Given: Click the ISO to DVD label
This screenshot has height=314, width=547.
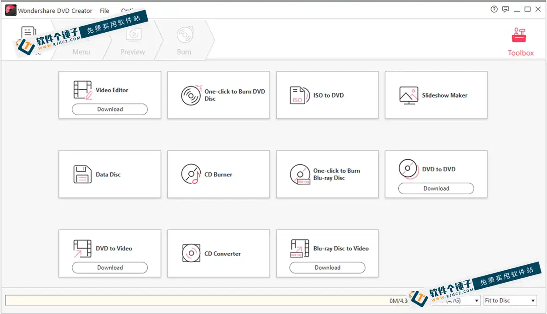Looking at the screenshot, I should tap(328, 95).
